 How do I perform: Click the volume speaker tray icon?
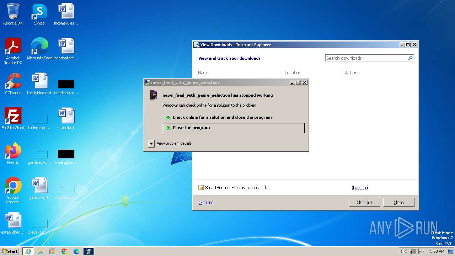[404, 251]
